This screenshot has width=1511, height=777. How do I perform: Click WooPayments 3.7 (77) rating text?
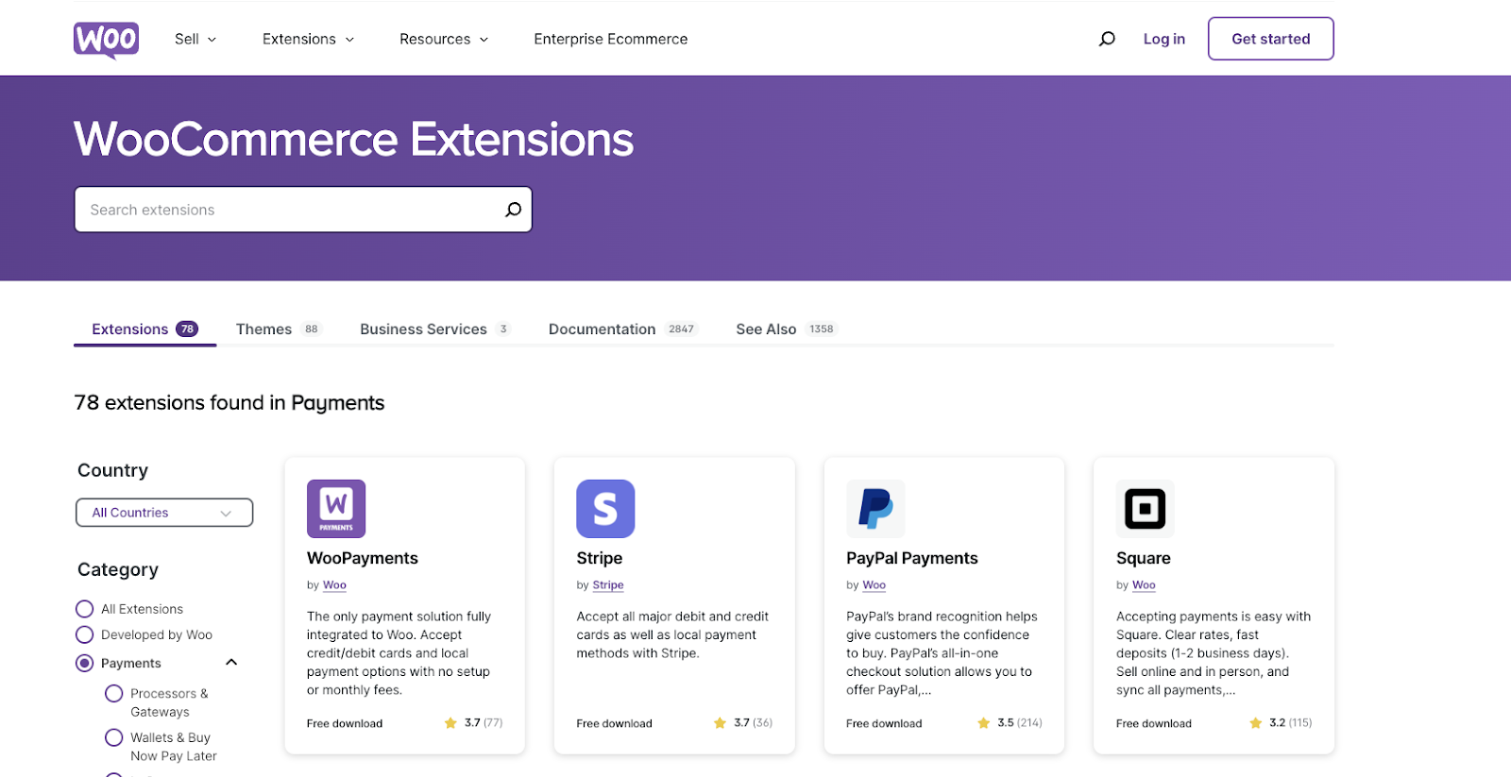(x=484, y=723)
